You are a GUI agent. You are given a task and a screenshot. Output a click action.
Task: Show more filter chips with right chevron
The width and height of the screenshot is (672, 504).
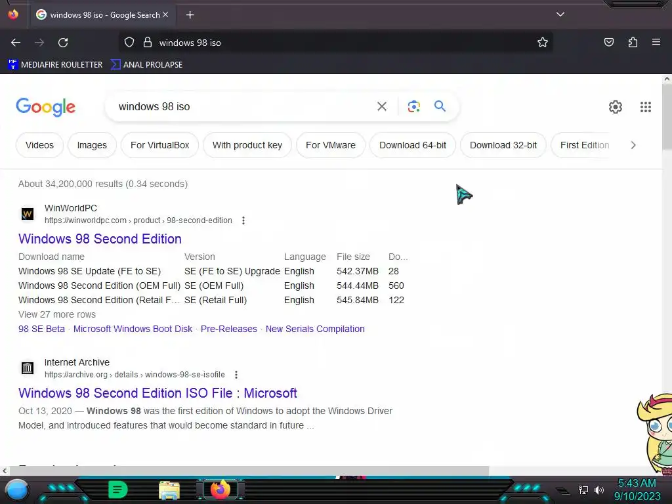(x=633, y=145)
